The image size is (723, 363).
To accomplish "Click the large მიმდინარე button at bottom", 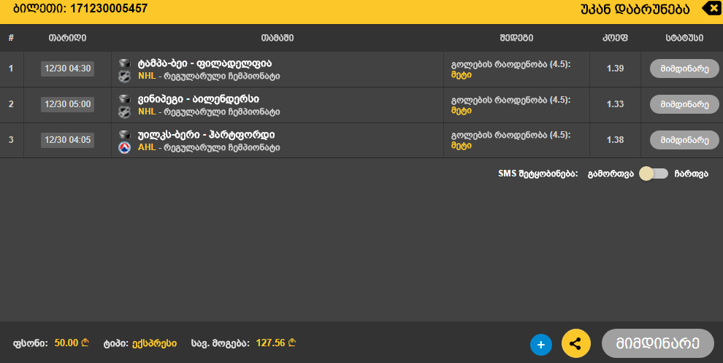I will point(658,343).
